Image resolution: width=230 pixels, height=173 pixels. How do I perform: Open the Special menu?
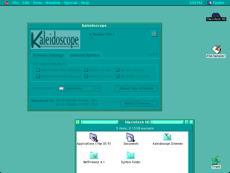[70, 3]
